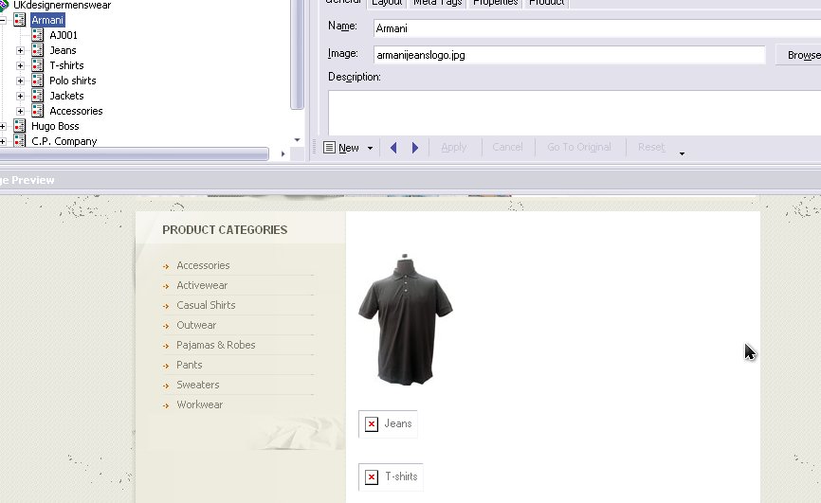Screen dimensions: 821x503
Task: Switch to the Meta Tags tab
Action: [437, 3]
